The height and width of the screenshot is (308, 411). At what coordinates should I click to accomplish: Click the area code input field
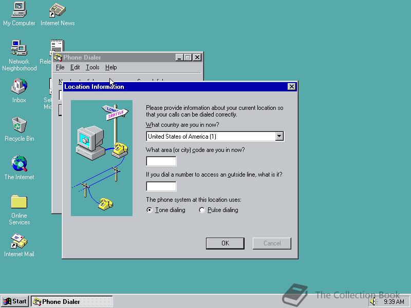pyautogui.click(x=161, y=161)
